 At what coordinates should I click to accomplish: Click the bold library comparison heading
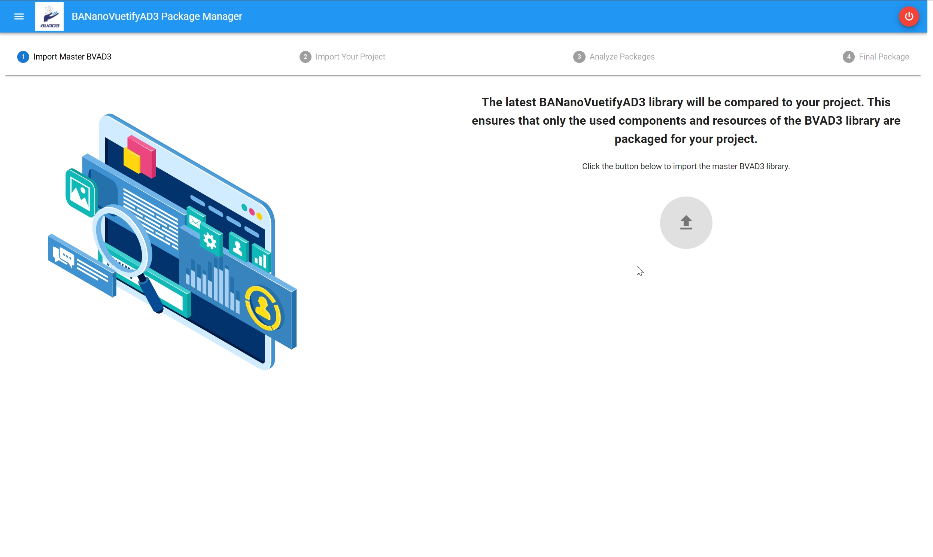[686, 121]
